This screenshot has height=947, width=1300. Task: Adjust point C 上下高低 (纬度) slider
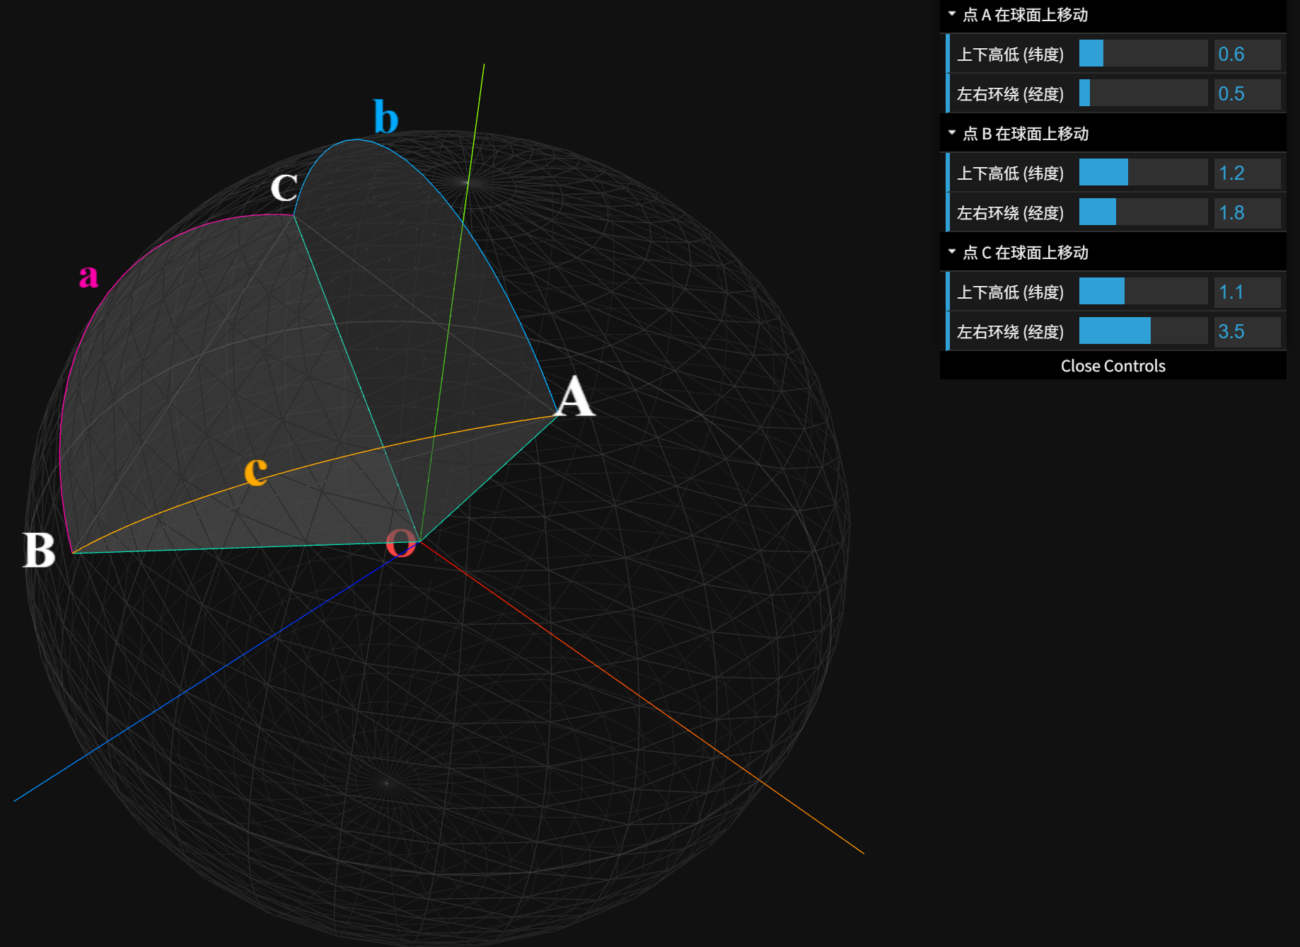1143,292
